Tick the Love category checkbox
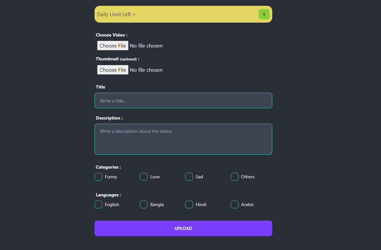 pyautogui.click(x=144, y=177)
